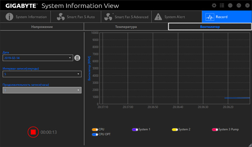Expand the Продолжительность записи dropdown
The height and width of the screenshot is (147, 252).
[42, 90]
